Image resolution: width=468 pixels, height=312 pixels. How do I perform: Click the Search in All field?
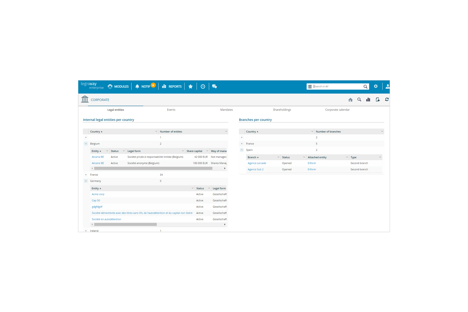tap(337, 87)
